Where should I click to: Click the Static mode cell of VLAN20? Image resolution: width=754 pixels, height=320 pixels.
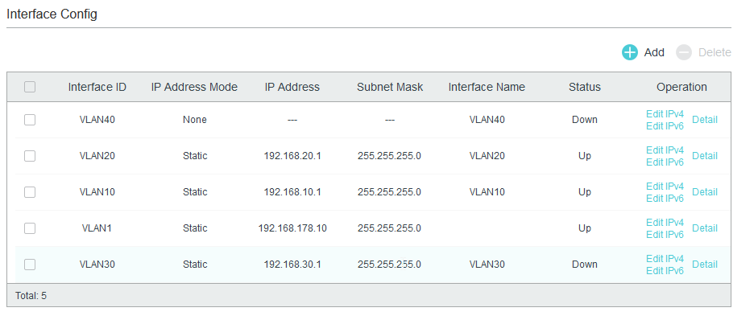click(195, 156)
